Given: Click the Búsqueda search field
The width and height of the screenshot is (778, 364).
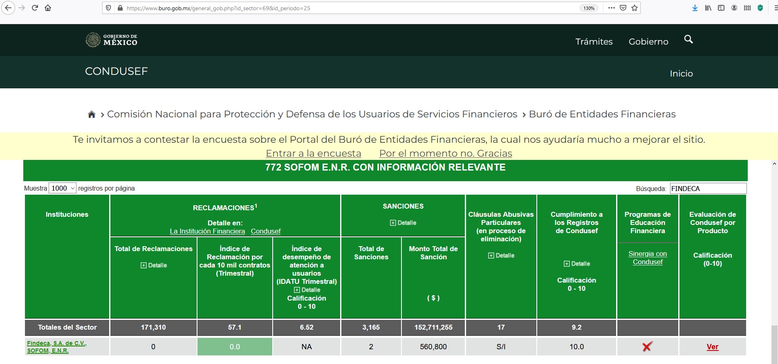Looking at the screenshot, I should coord(708,189).
